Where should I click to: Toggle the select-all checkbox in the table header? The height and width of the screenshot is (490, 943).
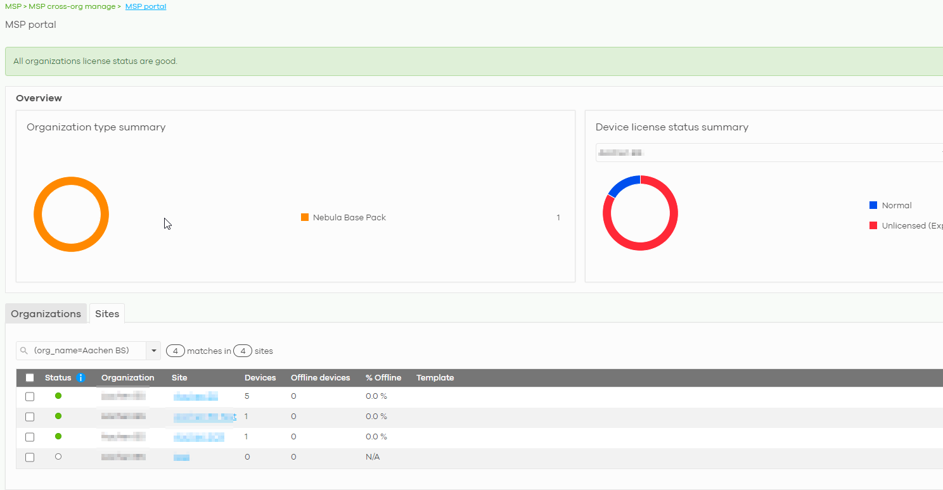point(29,377)
